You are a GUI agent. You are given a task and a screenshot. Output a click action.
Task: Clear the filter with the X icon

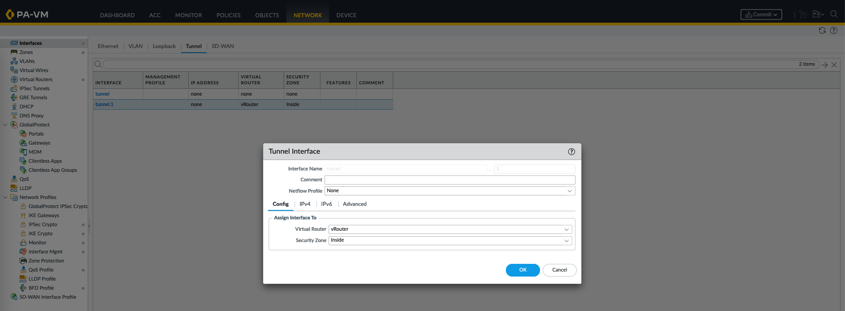(x=834, y=65)
